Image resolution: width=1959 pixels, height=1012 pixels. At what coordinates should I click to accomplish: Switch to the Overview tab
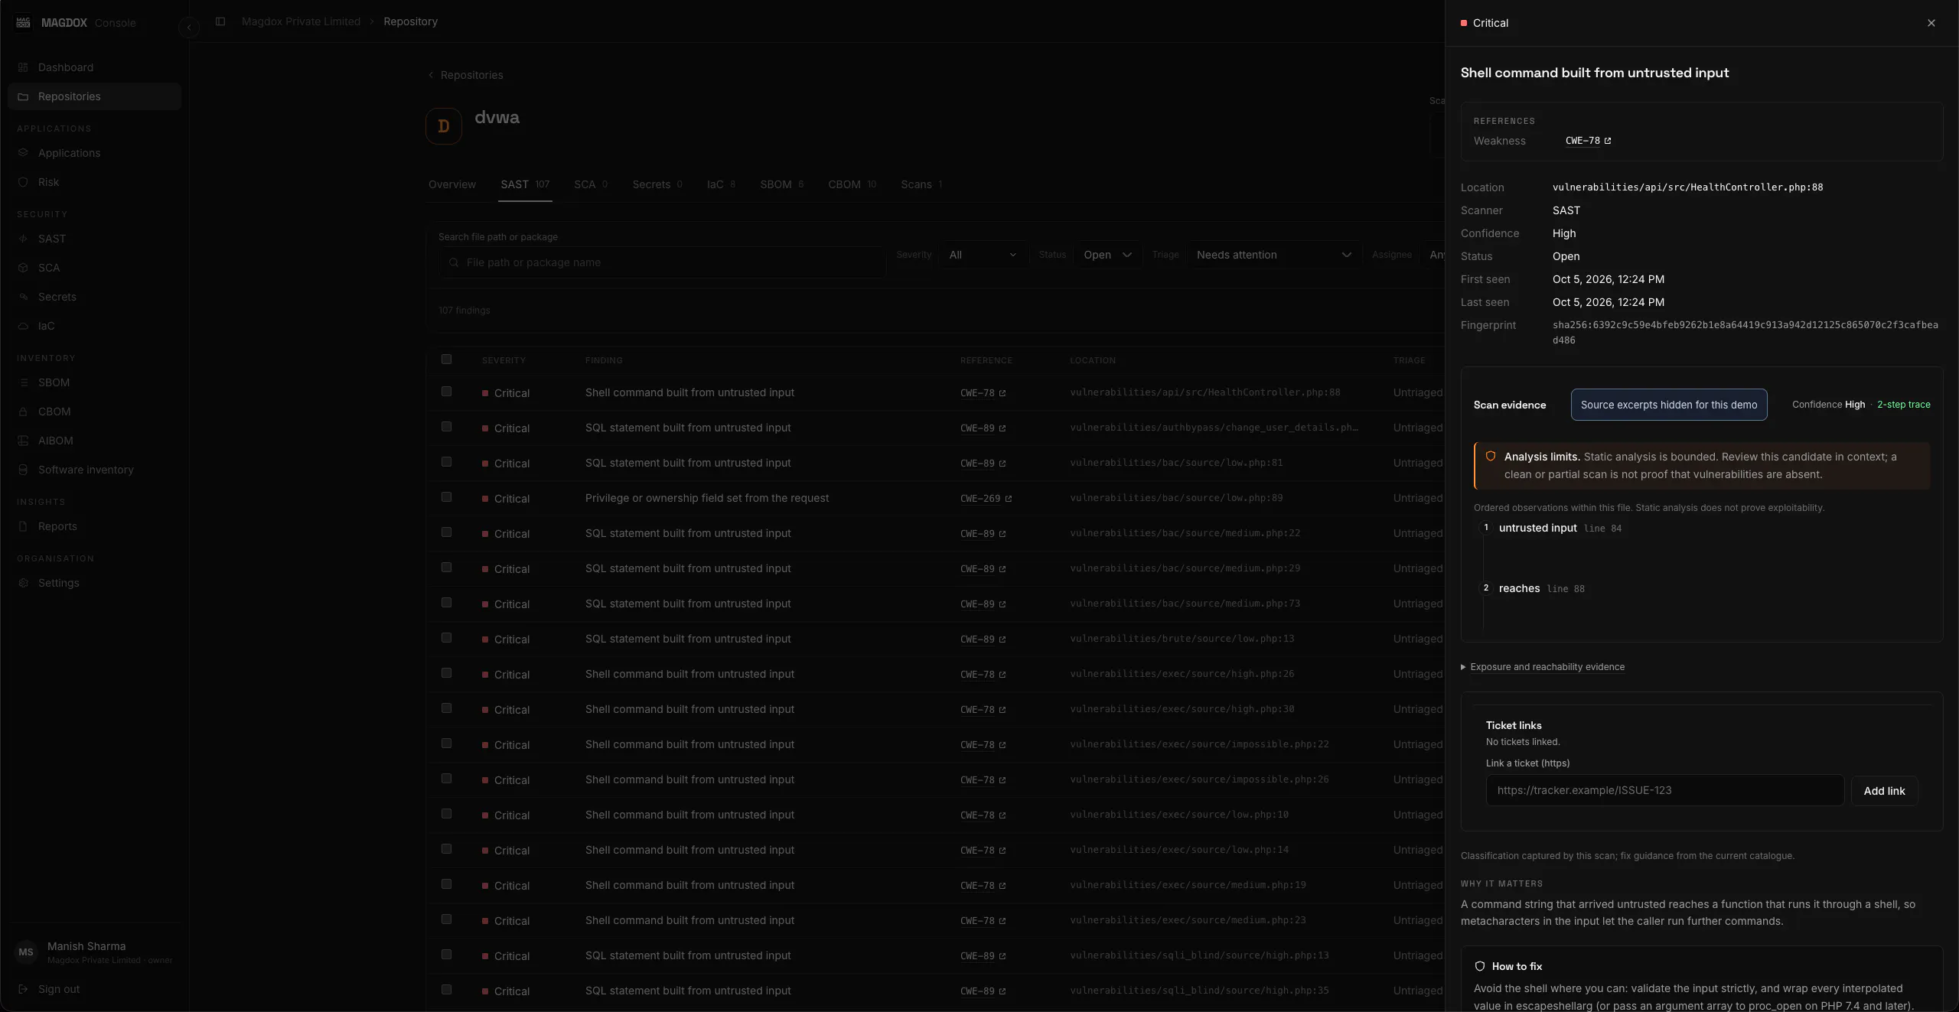[x=452, y=184]
